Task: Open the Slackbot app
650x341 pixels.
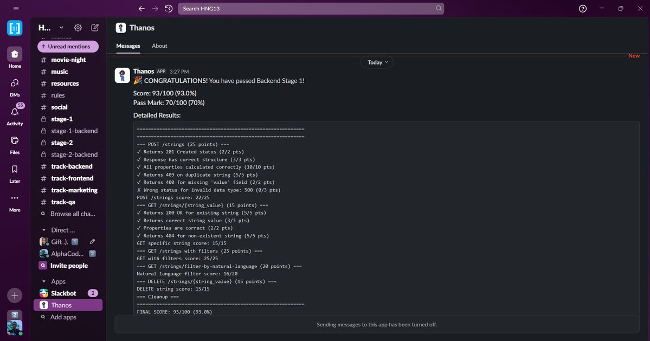Action: [68, 293]
